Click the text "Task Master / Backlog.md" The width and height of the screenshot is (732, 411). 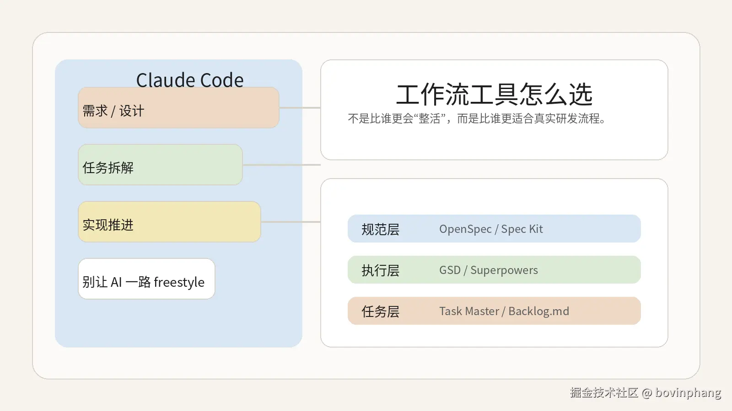click(x=504, y=311)
